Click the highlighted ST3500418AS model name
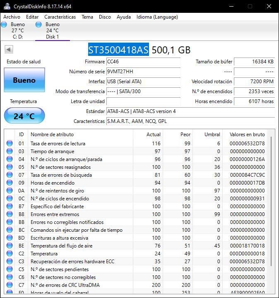 (118, 50)
